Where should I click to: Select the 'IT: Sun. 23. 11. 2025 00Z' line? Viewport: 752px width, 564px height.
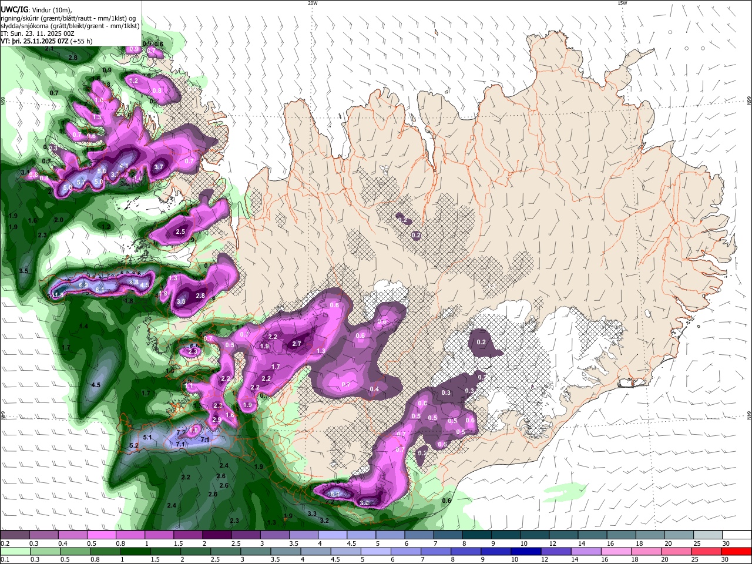tap(38, 33)
